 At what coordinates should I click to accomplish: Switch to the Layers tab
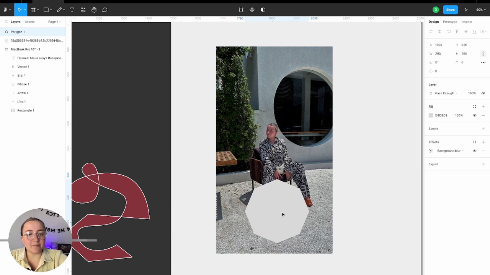(15, 22)
